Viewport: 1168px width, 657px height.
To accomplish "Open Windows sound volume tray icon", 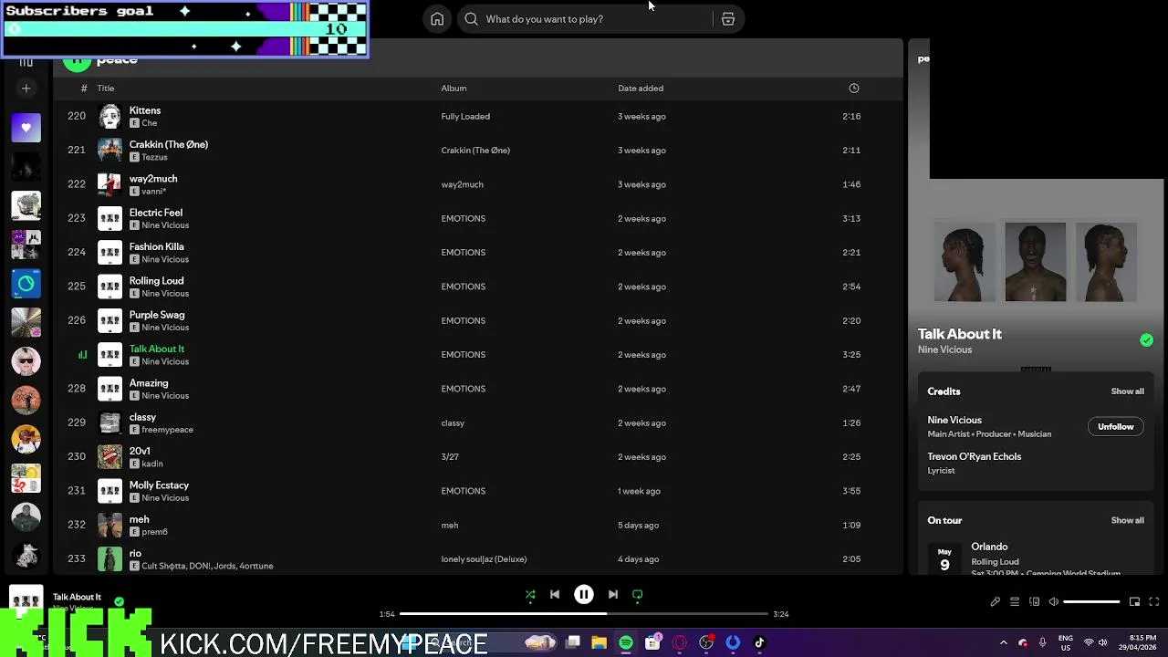I will tap(1102, 643).
